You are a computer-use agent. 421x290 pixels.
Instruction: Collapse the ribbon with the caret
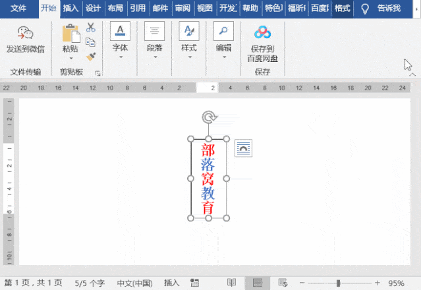click(x=412, y=74)
